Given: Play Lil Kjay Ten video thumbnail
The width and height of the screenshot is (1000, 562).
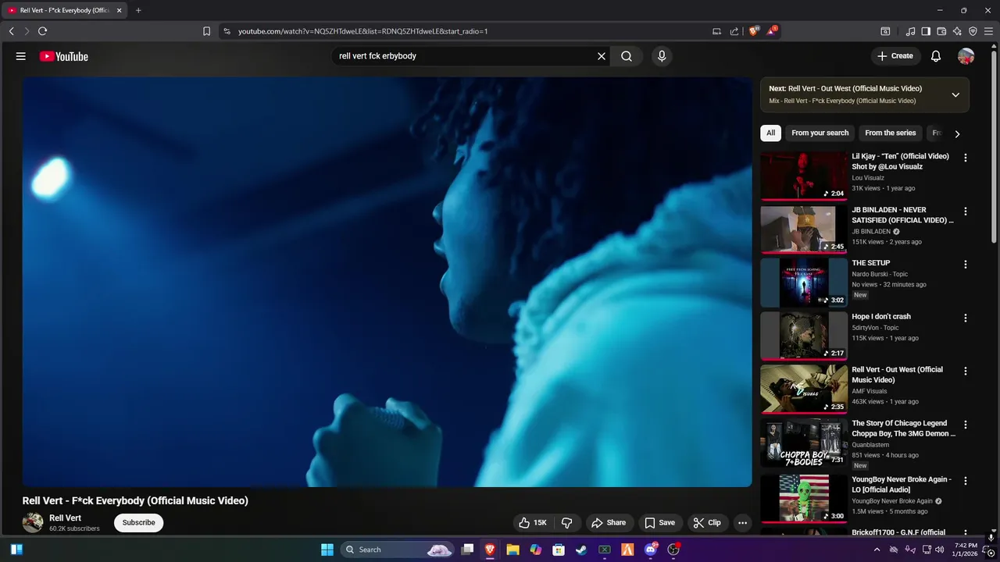Looking at the screenshot, I should tap(804, 176).
